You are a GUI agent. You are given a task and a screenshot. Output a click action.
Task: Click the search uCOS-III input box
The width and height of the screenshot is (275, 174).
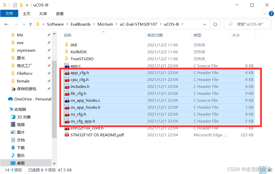[x=248, y=24]
